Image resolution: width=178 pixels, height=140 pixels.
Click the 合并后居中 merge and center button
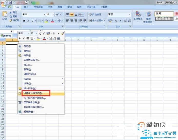pos(97,20)
